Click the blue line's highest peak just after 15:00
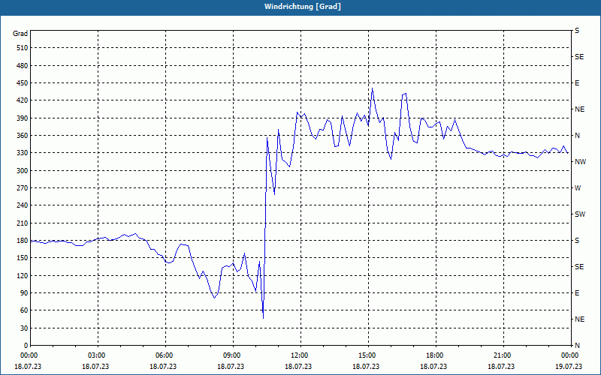Image resolution: width=601 pixels, height=375 pixels. pos(372,88)
